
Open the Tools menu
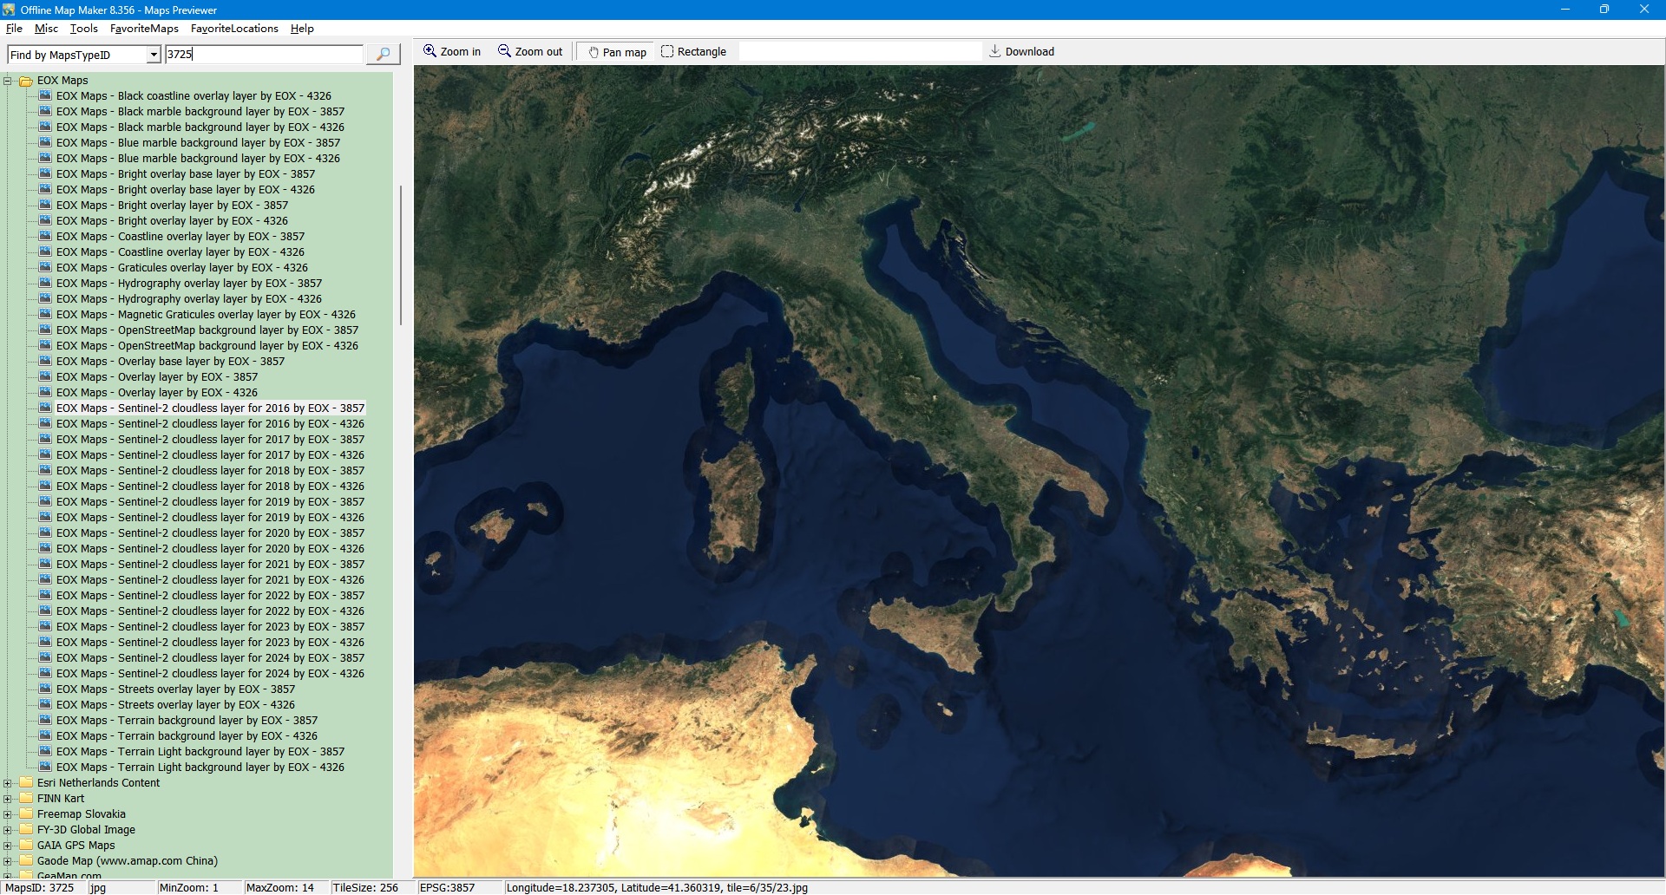[x=83, y=29]
